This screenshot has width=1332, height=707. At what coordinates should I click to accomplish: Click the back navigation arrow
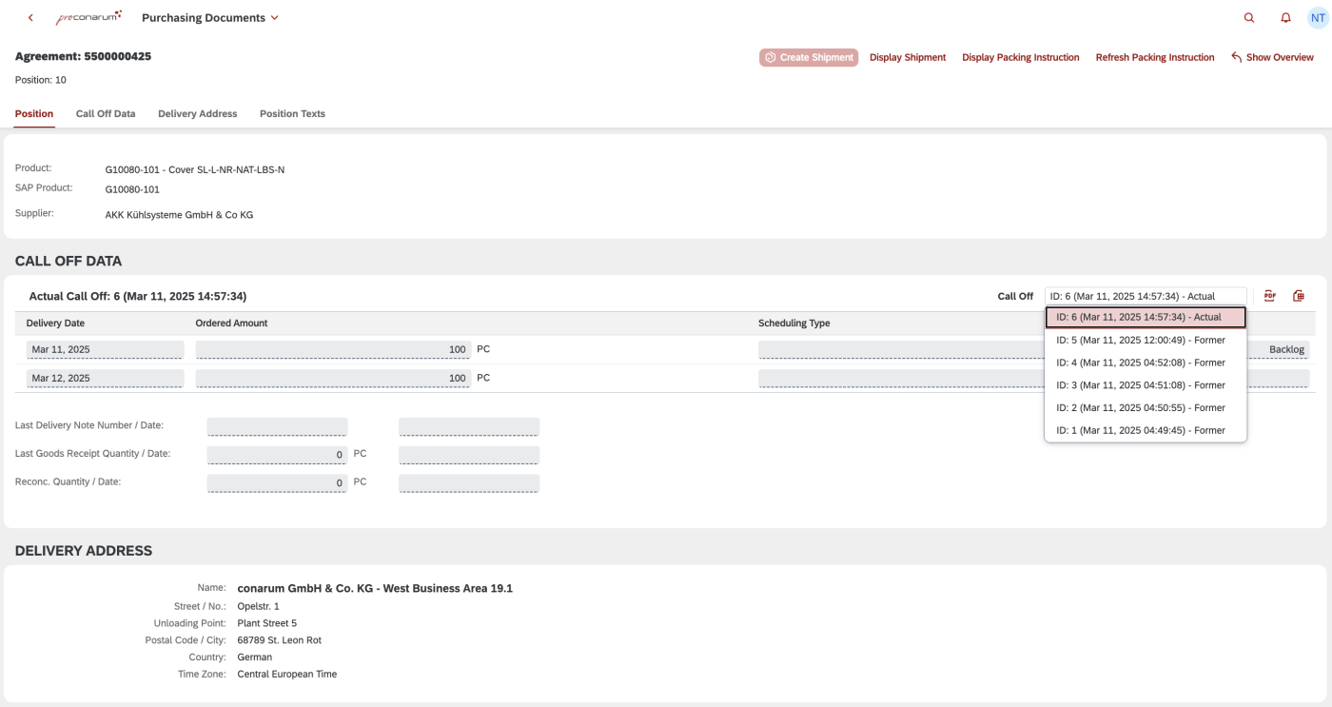(30, 18)
